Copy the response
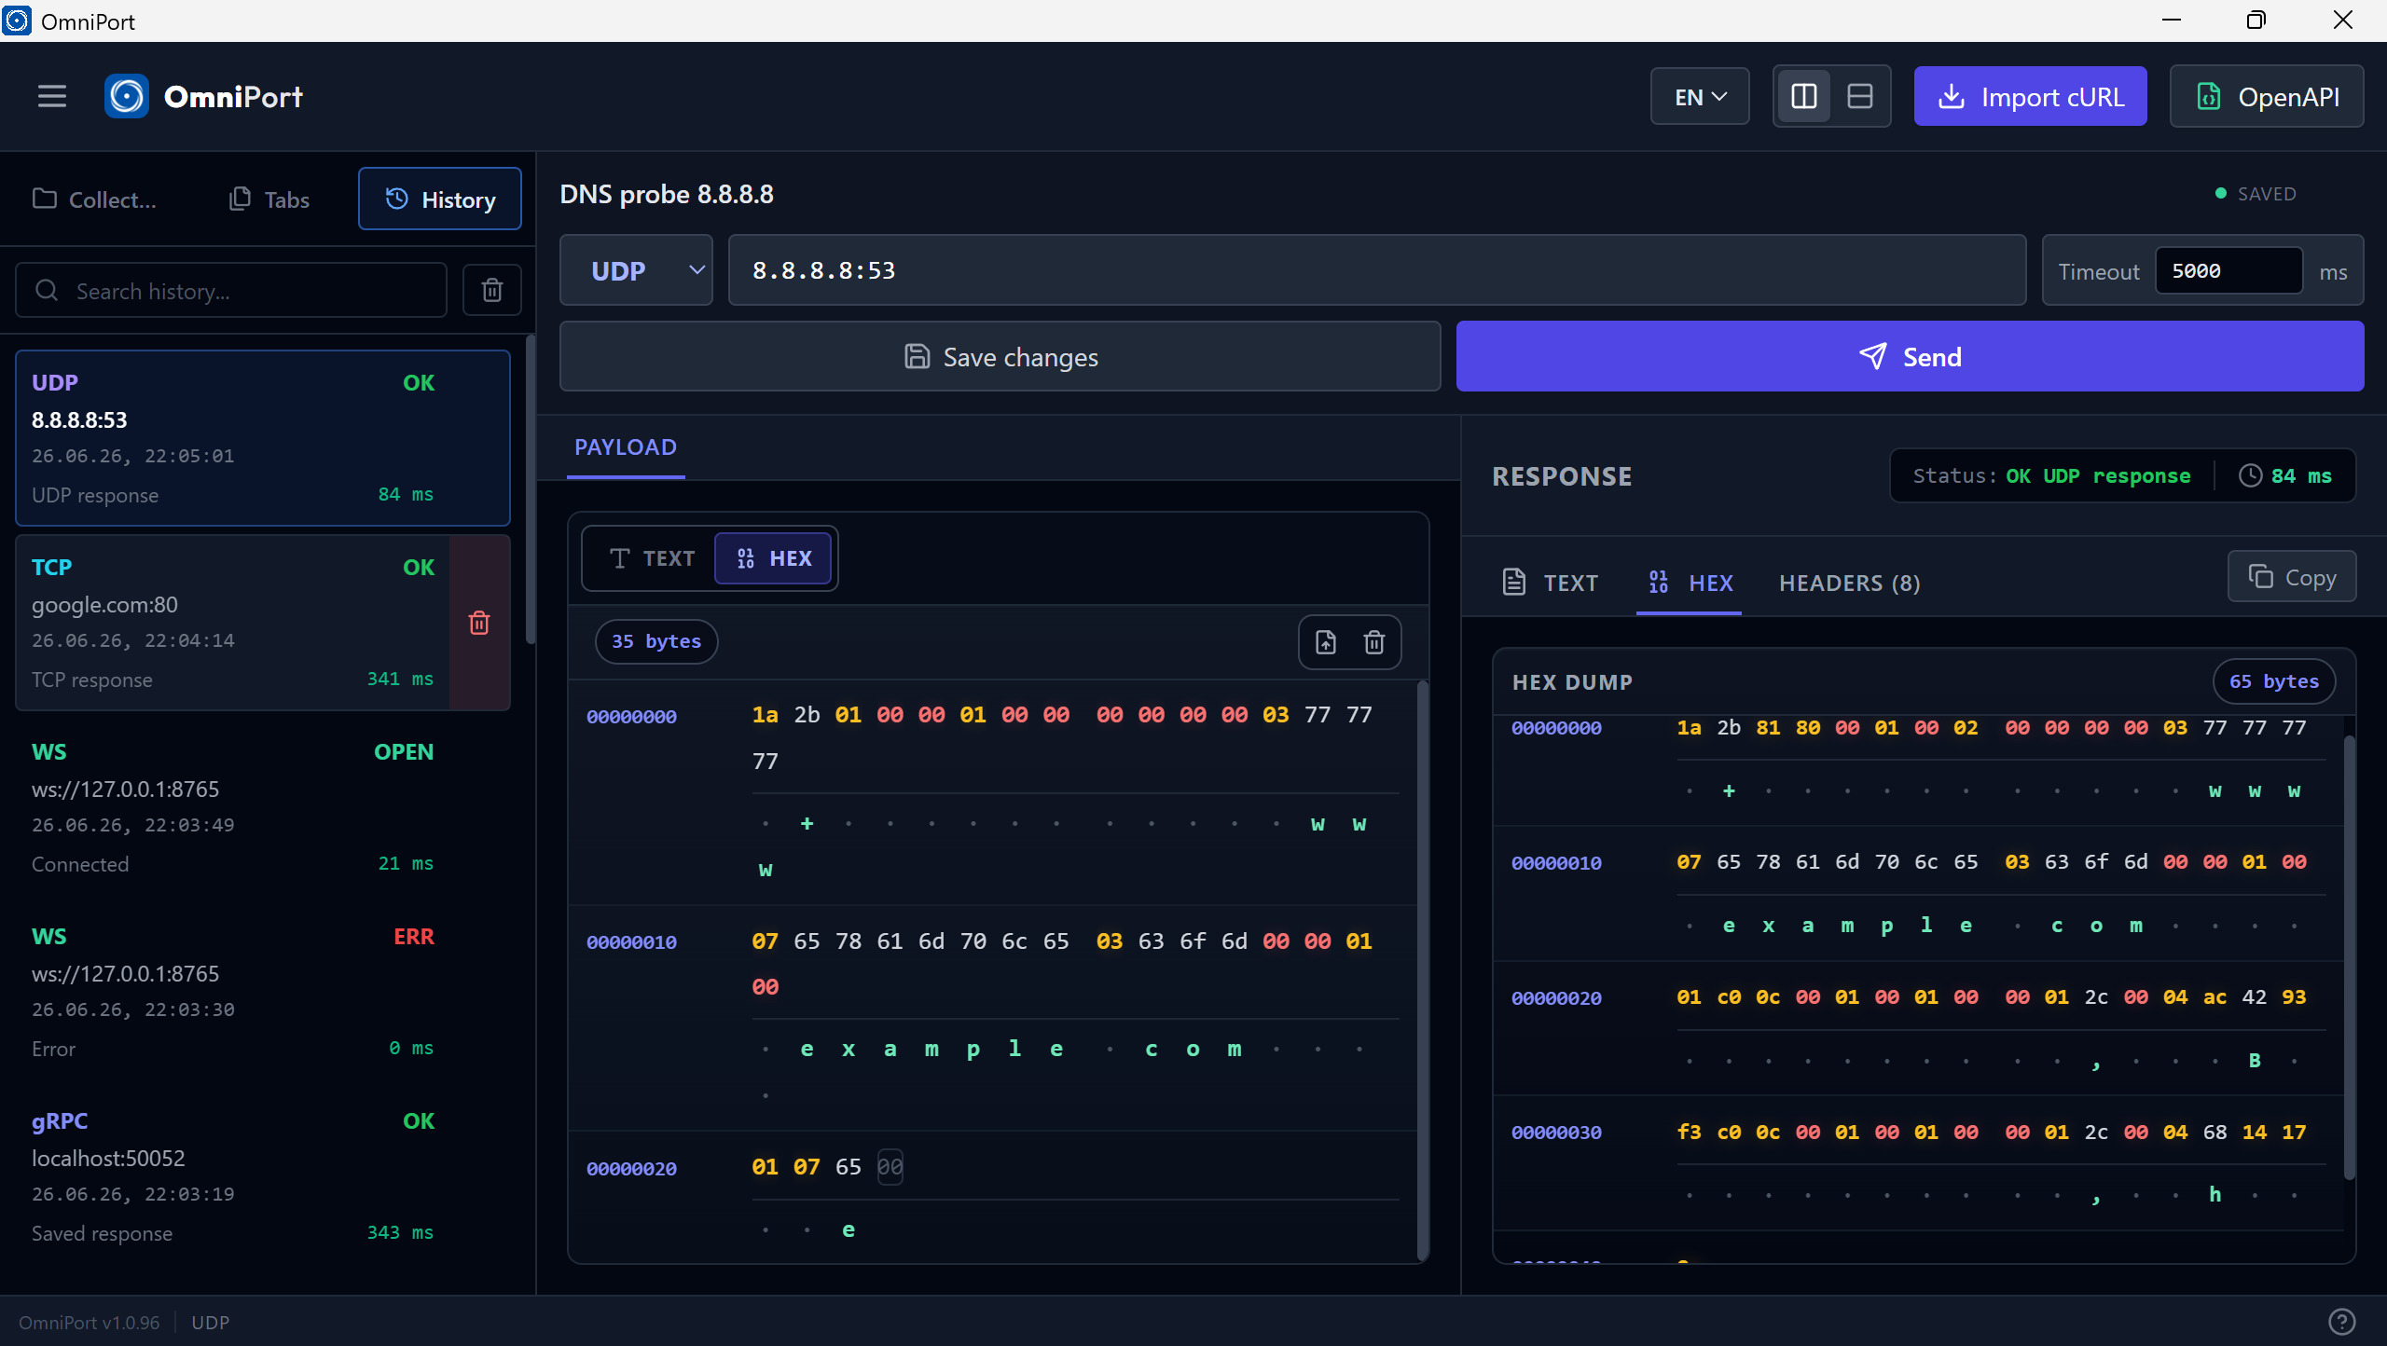 [x=2292, y=577]
